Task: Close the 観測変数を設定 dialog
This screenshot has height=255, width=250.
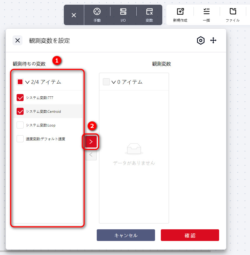Action: (x=17, y=41)
